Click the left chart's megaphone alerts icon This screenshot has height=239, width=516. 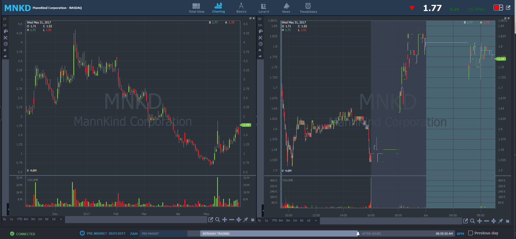point(5,56)
